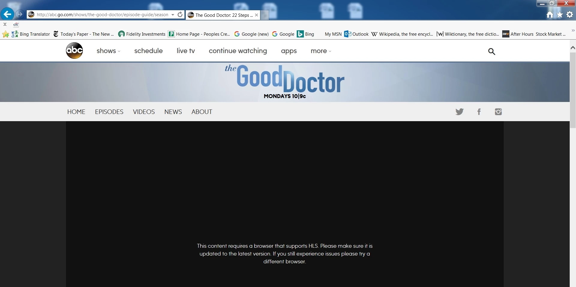Open Favorites star icon in the top-right

(x=560, y=14)
